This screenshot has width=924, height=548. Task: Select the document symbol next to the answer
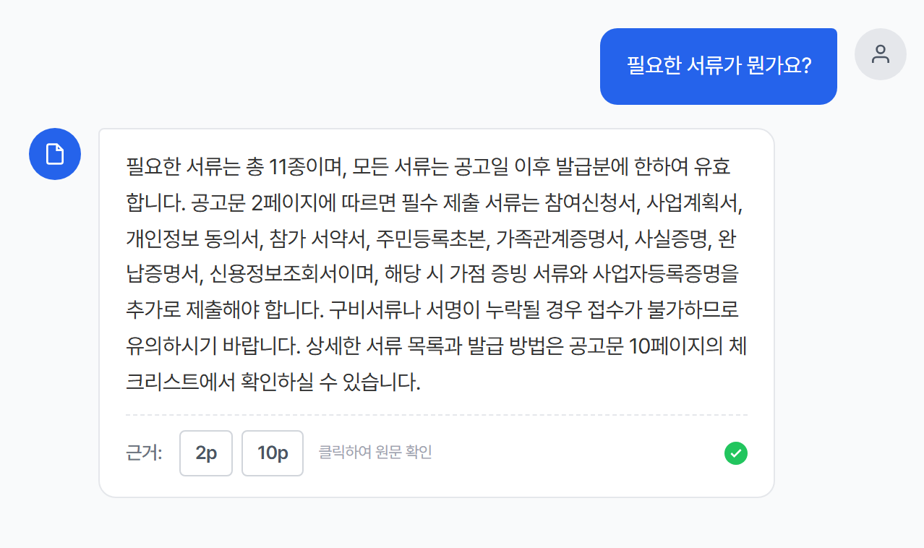pos(54,154)
